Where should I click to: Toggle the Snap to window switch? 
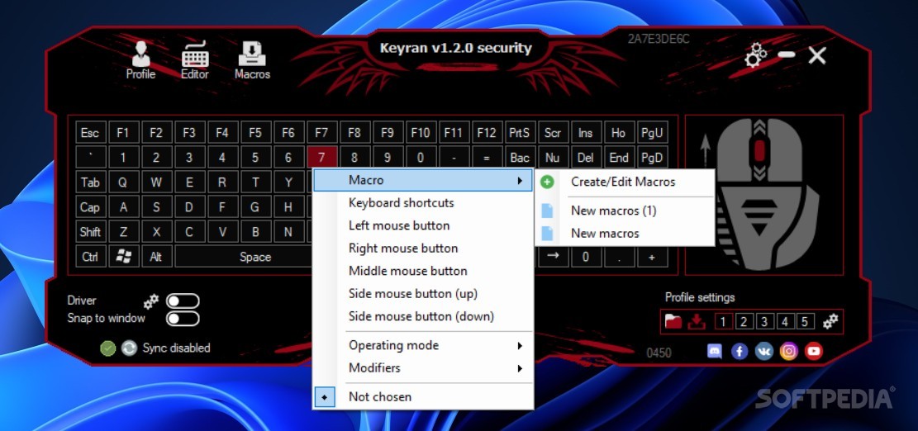[x=183, y=319]
